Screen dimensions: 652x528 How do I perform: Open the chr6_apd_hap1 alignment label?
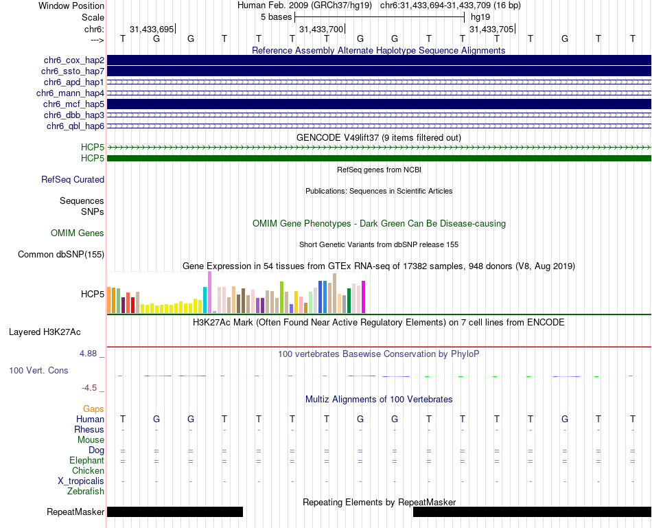pos(74,82)
